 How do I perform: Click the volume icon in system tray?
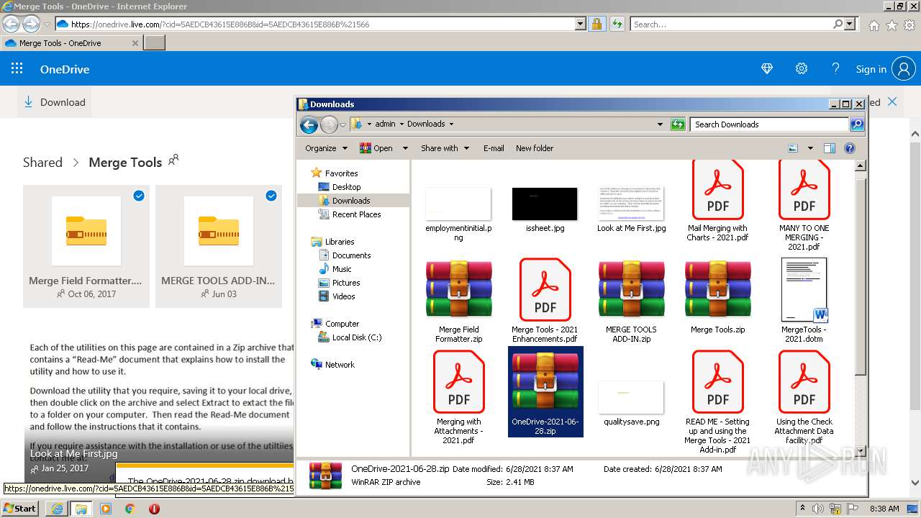click(x=818, y=509)
